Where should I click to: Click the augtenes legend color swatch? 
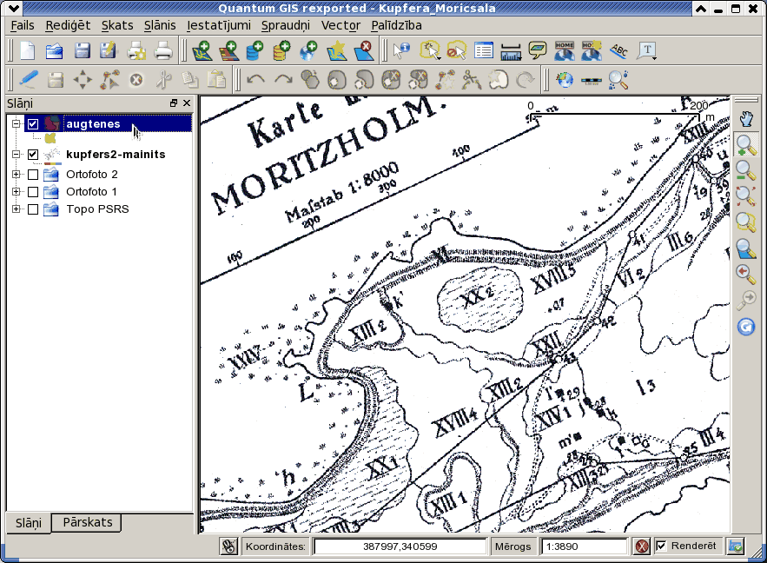(x=50, y=138)
